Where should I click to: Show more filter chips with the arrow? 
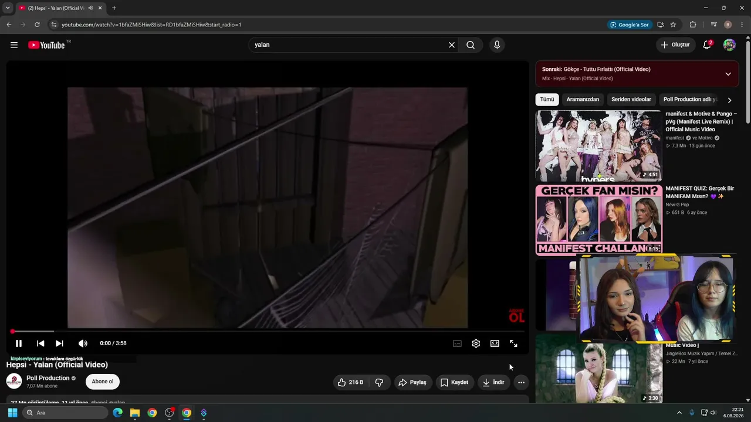coord(729,100)
